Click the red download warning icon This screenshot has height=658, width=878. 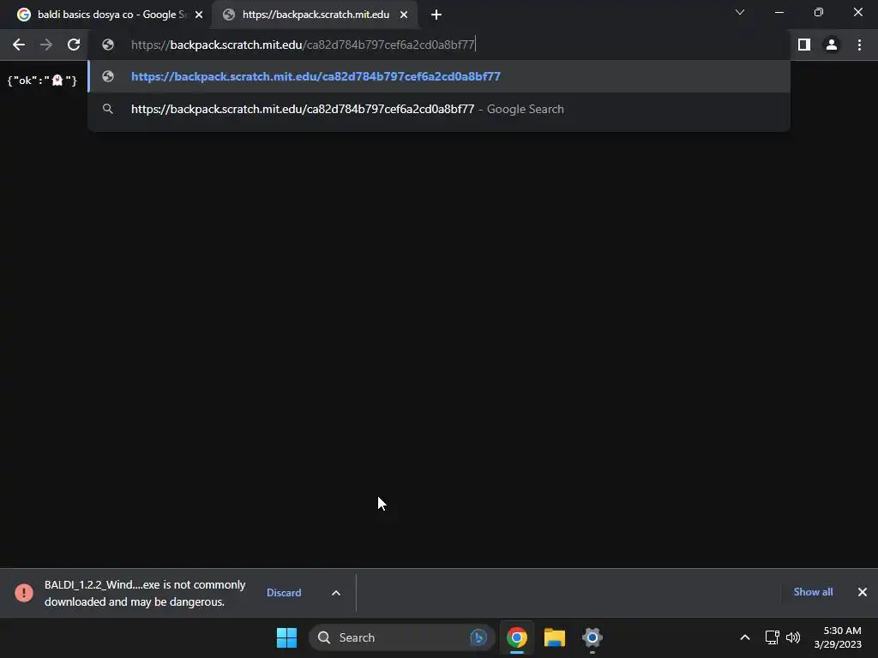click(x=24, y=593)
